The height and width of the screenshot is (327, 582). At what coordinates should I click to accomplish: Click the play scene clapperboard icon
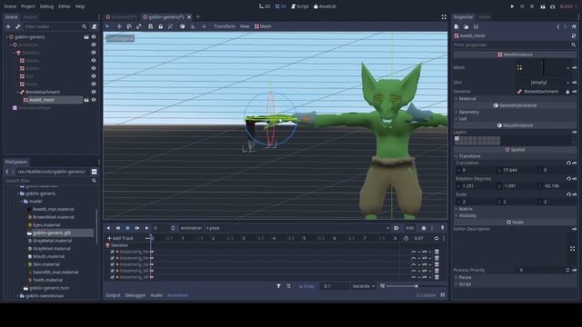(543, 6)
